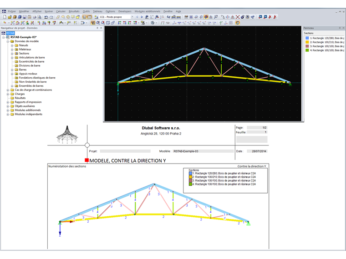The image size is (346, 259).
Task: Select Modules indépendants in navigator
Action: [29, 115]
